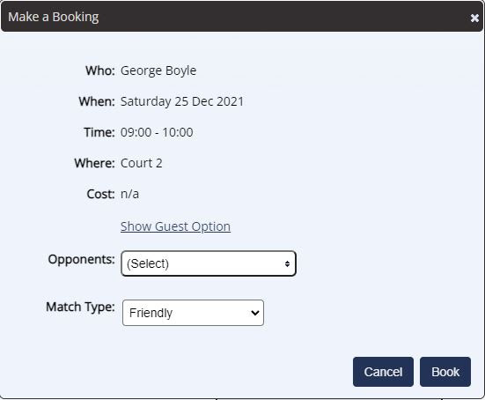Screen dimensions: 485x400
Task: Click the Opponents field label
Action: point(81,259)
